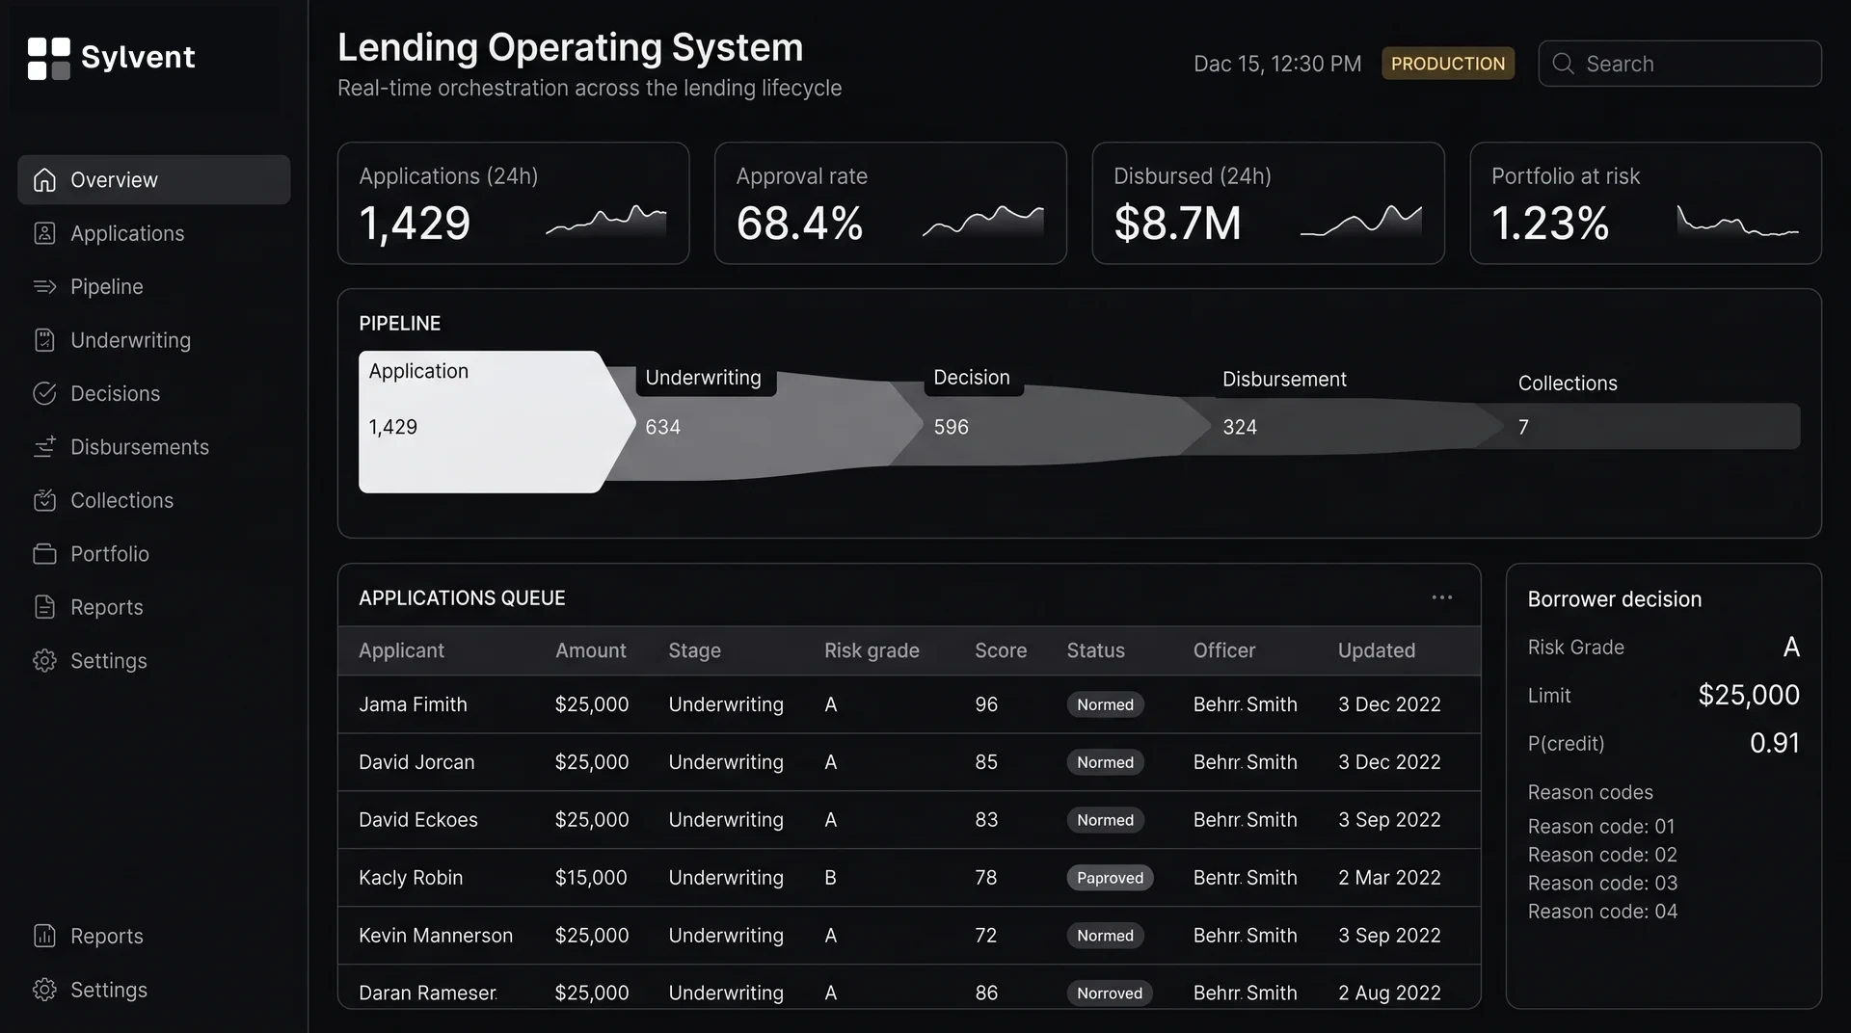Click the PRODUCTION environment badge
This screenshot has height=1033, width=1851.
pyautogui.click(x=1447, y=64)
